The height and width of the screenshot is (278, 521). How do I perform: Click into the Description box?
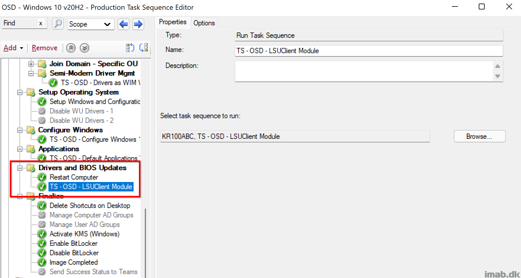point(364,71)
